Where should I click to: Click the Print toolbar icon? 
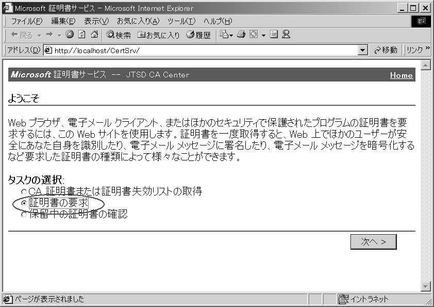[241, 35]
